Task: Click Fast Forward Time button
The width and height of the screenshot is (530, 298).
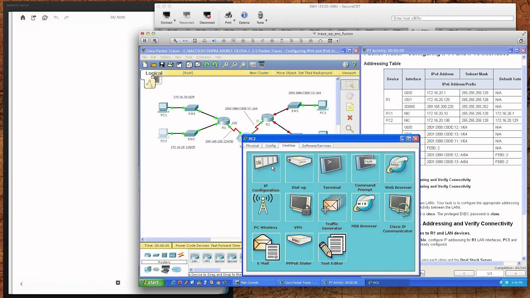Action: (x=226, y=245)
